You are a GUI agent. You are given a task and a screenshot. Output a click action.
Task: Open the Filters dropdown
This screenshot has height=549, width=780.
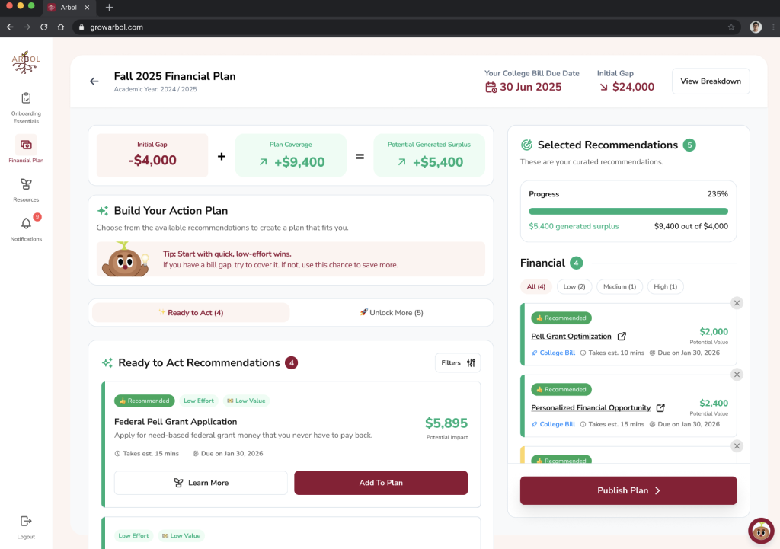458,363
